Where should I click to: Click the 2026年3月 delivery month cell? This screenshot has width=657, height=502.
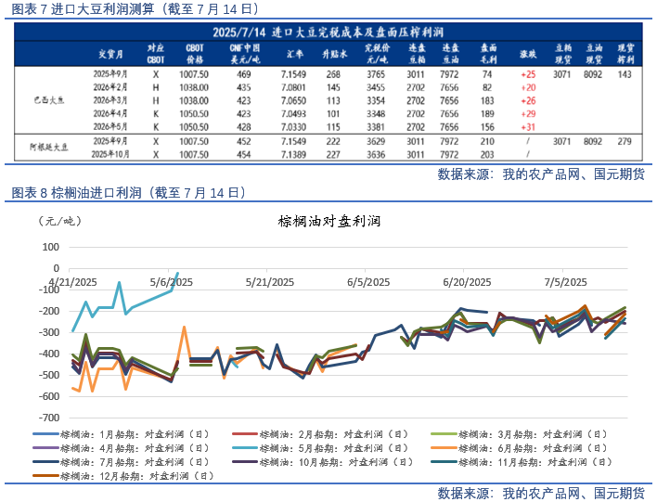[x=110, y=100]
